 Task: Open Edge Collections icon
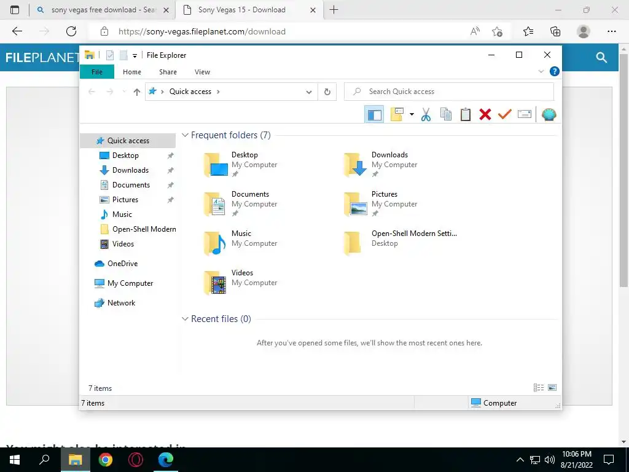[x=555, y=31]
